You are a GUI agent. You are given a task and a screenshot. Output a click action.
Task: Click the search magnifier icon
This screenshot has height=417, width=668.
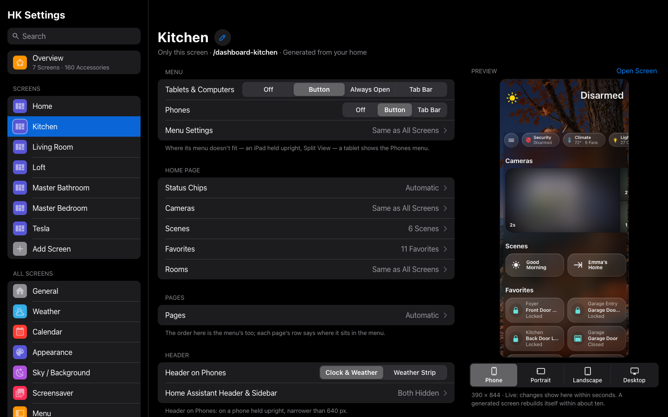16,36
